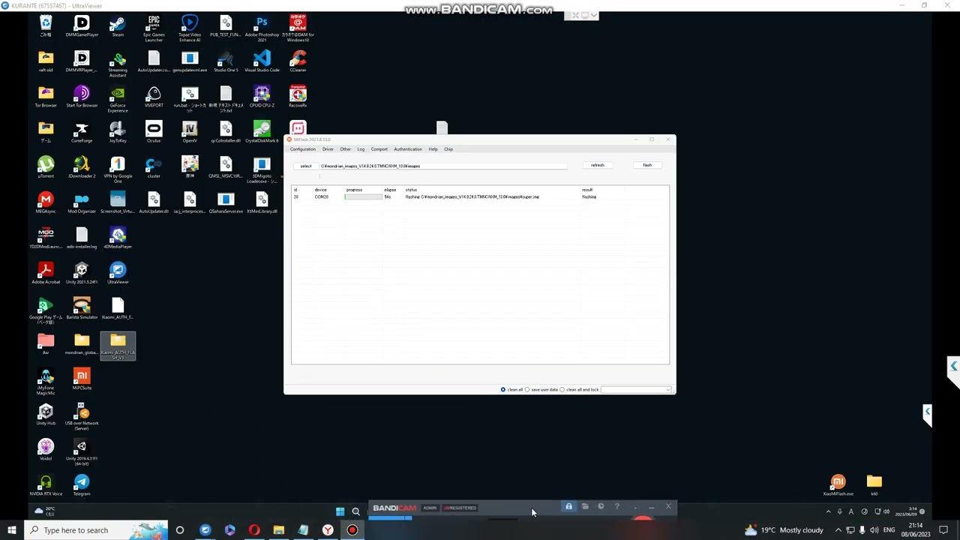960x540 pixels.
Task: Open the Authentication menu in MiFlash
Action: [x=408, y=149]
